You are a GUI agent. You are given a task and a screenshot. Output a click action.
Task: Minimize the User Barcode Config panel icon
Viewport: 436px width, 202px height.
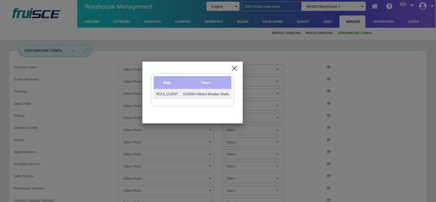(86, 51)
